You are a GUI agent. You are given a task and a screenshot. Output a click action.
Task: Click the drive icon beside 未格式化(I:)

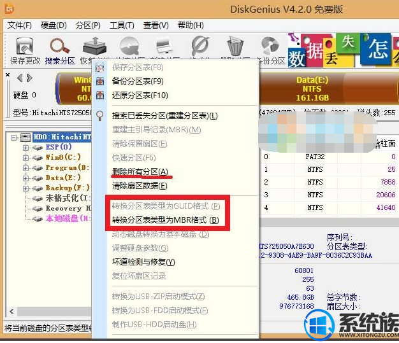click(38, 199)
